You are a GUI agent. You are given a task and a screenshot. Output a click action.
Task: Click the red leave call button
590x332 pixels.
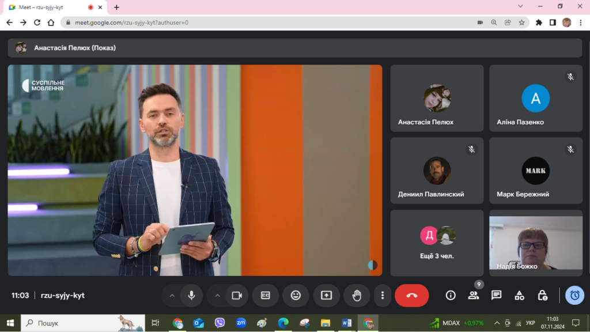tap(411, 296)
